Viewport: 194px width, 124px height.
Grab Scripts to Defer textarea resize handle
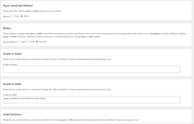[x=179, y=102]
